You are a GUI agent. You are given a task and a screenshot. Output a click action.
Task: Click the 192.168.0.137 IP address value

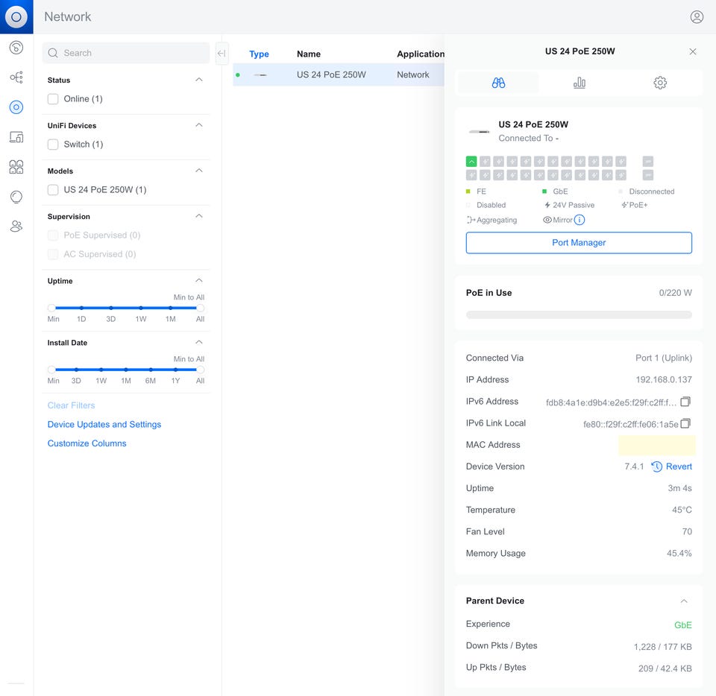(664, 379)
